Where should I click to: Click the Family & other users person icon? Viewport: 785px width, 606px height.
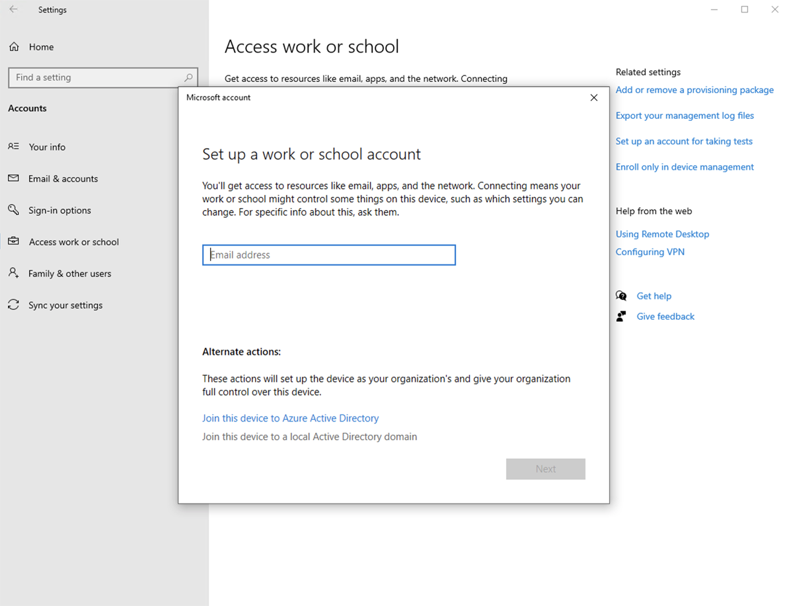(13, 273)
